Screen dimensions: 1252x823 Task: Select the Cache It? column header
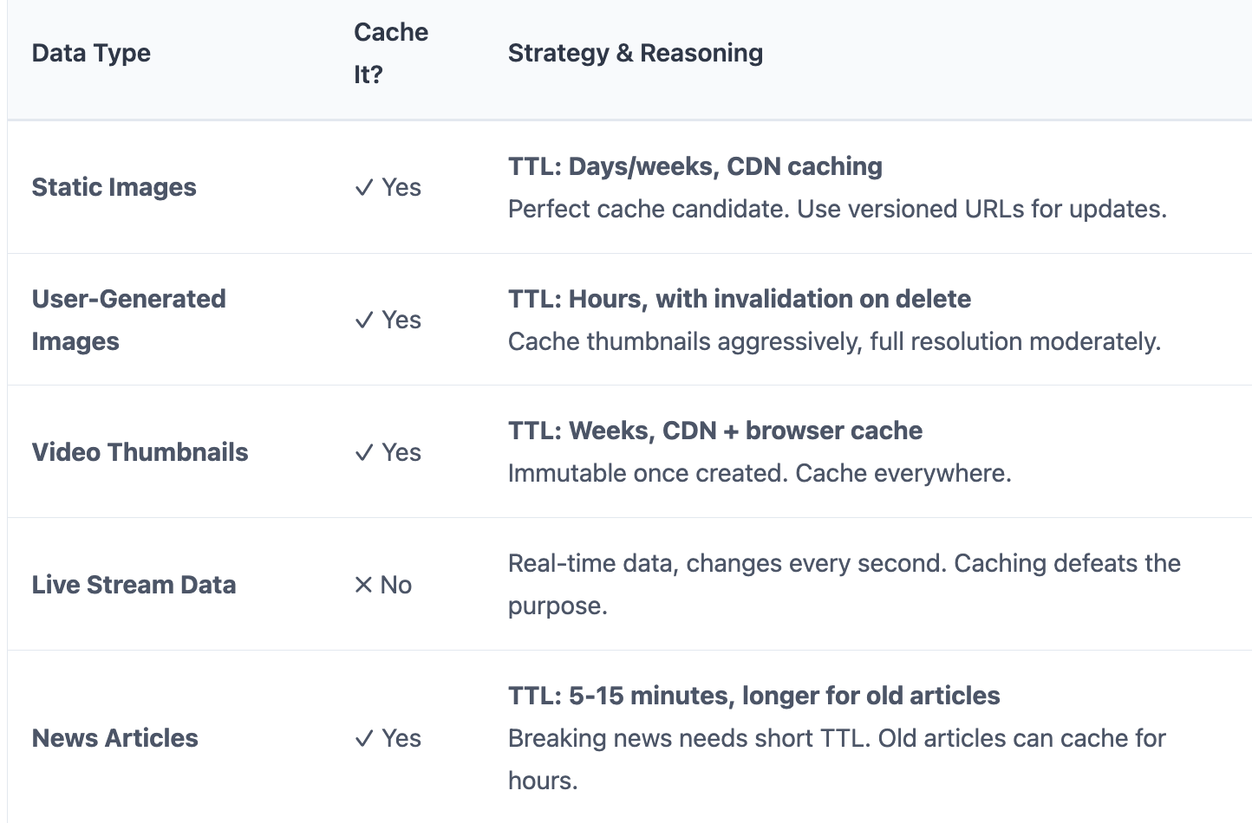391,53
